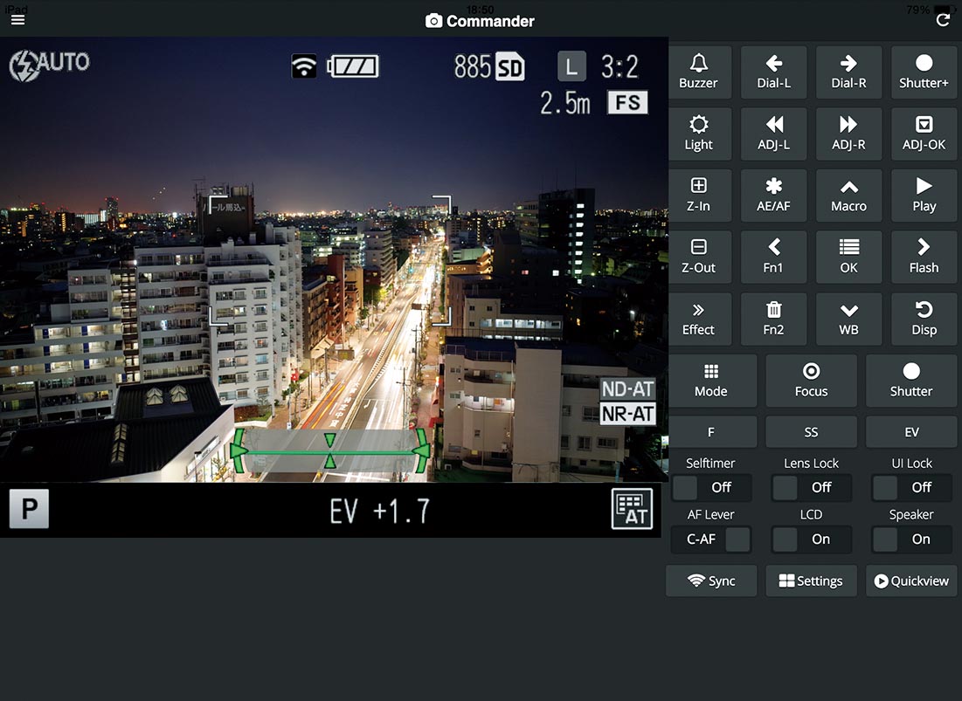Turn off the camera LCD

coord(811,539)
